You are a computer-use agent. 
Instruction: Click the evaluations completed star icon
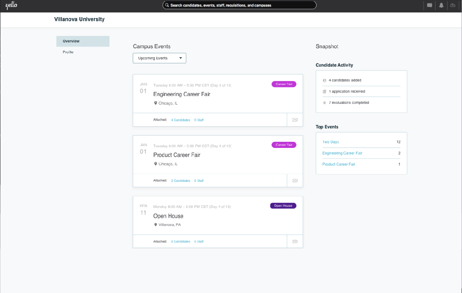pos(324,103)
